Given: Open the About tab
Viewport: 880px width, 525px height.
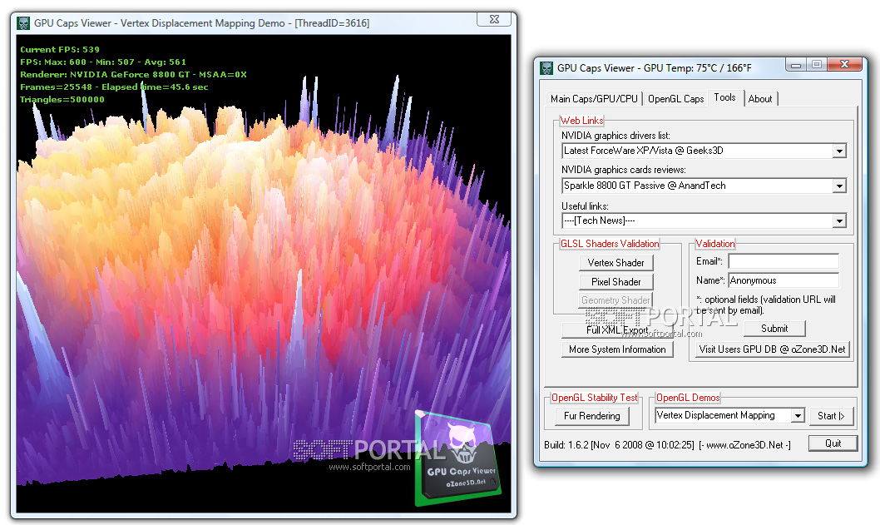Looking at the screenshot, I should [x=760, y=99].
